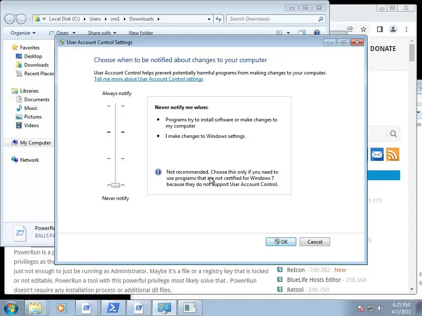Open the BlueLife Hosts Editor link
The image size is (422, 316).
(314, 280)
